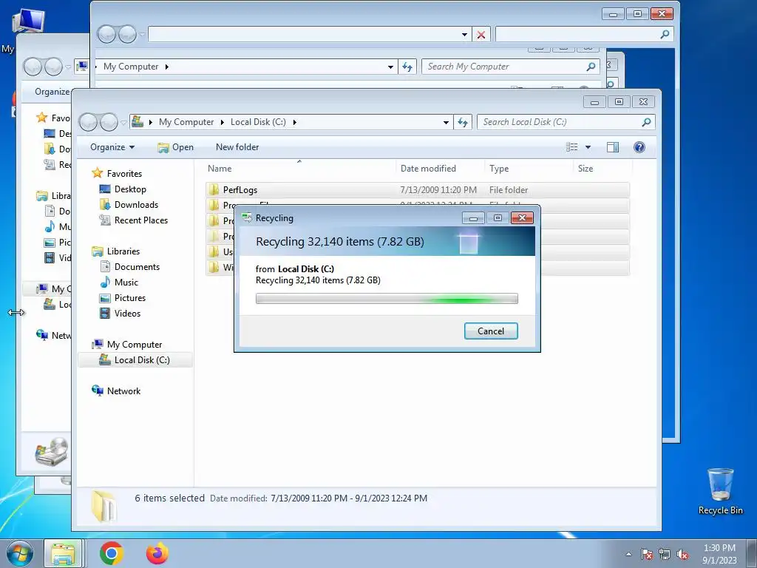Launch Firefox from taskbar
757x568 pixels.
click(157, 553)
